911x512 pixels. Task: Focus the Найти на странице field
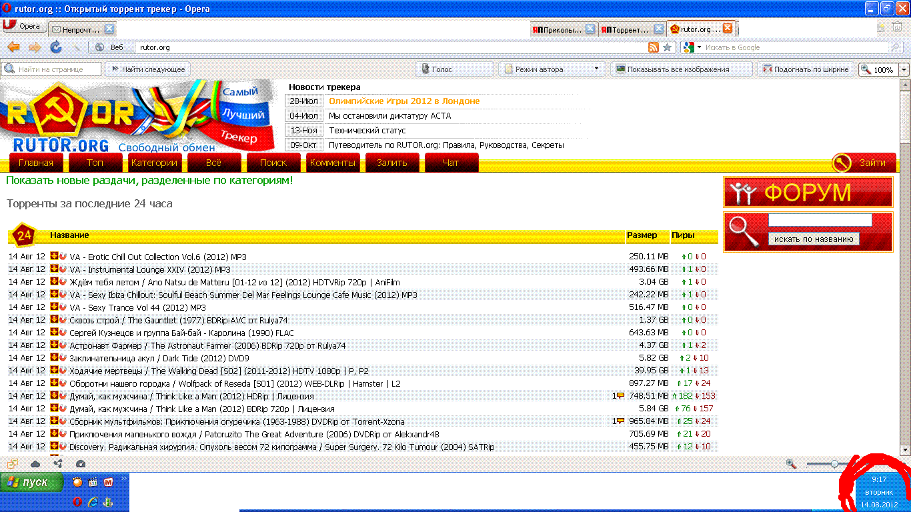[52, 69]
